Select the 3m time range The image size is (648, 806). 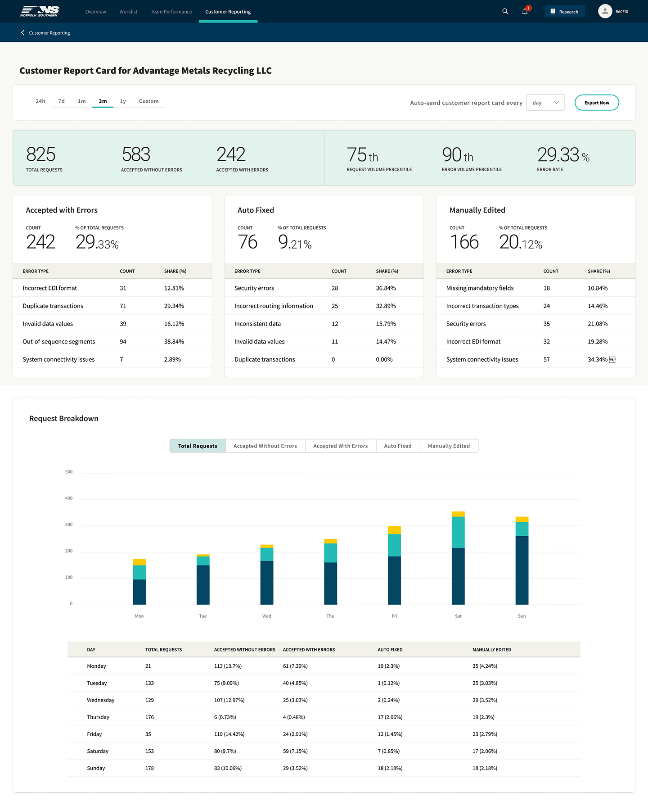(x=103, y=101)
